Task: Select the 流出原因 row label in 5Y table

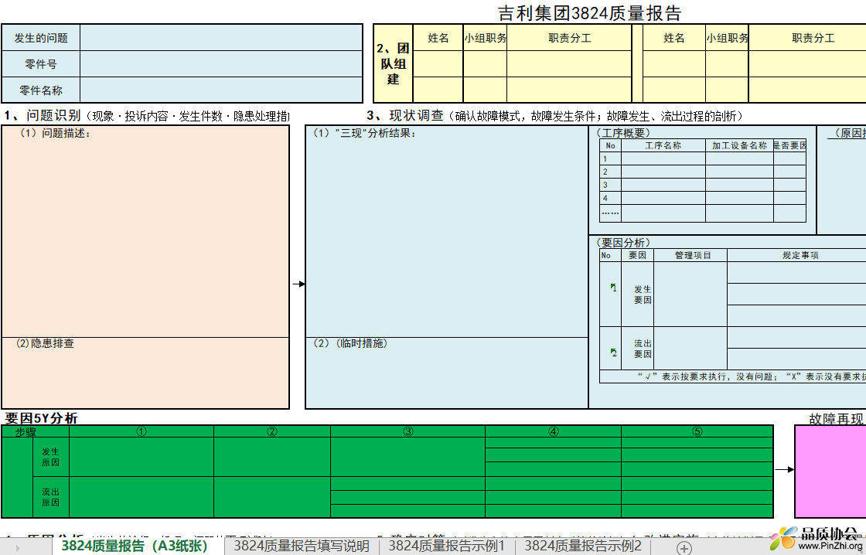Action: [51, 498]
